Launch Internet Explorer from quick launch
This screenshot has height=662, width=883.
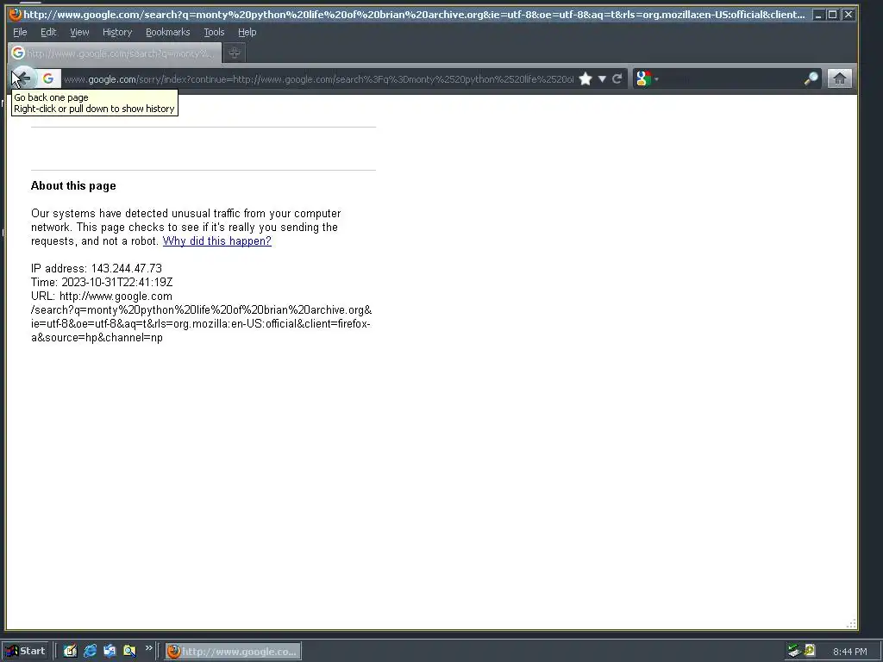pos(90,651)
